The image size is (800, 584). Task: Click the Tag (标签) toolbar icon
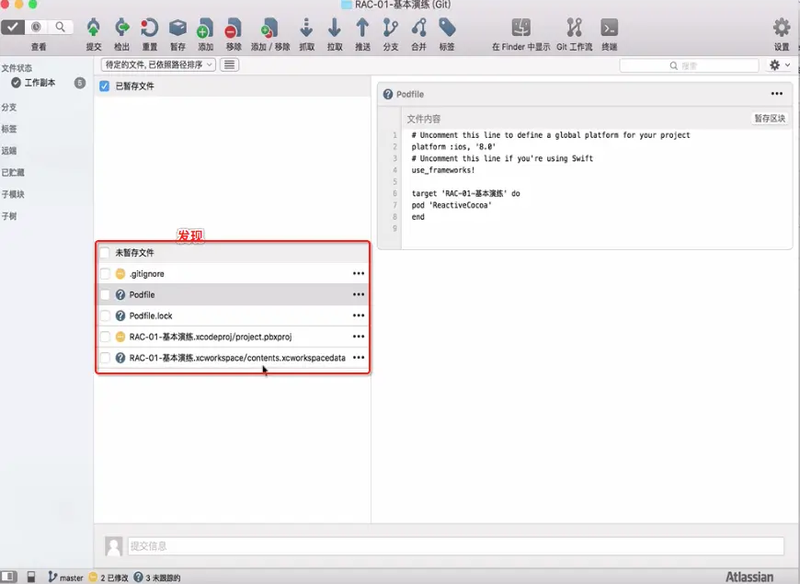(447, 28)
